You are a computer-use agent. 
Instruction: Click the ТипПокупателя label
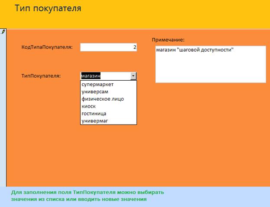pos(41,76)
